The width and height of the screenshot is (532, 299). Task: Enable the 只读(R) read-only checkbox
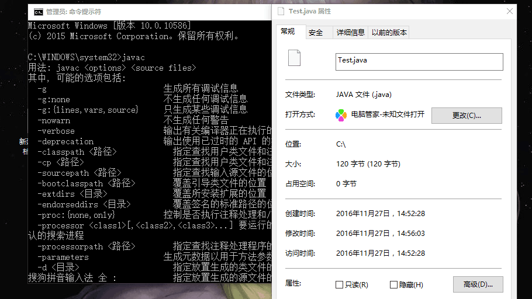pyautogui.click(x=339, y=285)
